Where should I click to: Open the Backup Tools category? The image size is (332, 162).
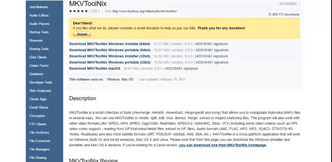(x=39, y=32)
